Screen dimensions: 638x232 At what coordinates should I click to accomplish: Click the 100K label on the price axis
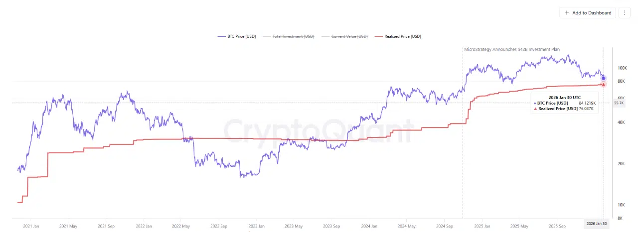621,68
